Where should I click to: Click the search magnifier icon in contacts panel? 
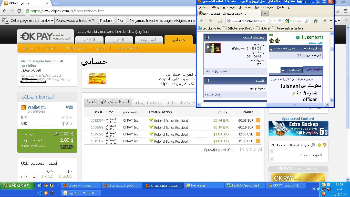(313, 145)
